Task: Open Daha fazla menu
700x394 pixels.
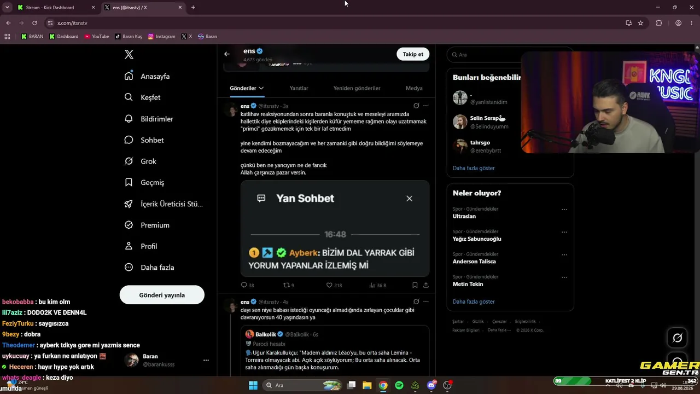Action: point(149,268)
